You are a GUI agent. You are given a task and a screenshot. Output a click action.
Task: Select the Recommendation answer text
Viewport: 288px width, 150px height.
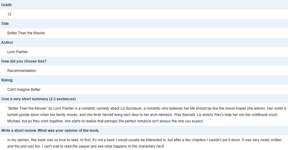22,71
